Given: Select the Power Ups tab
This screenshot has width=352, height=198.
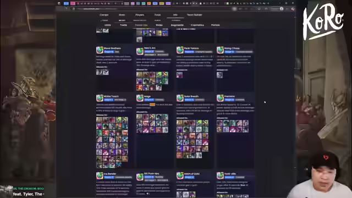Looking at the screenshot, I should pos(141,25).
